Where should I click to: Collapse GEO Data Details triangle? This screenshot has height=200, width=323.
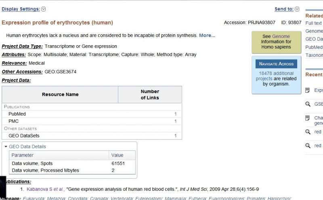[x=6, y=146]
